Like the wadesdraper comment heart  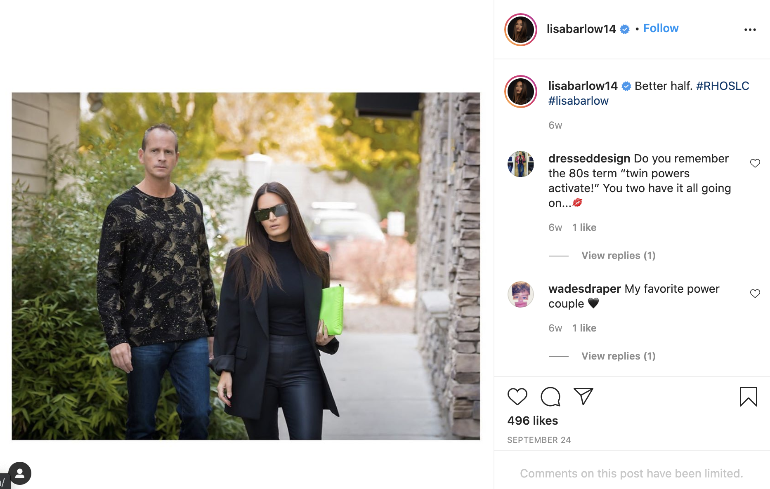click(755, 294)
